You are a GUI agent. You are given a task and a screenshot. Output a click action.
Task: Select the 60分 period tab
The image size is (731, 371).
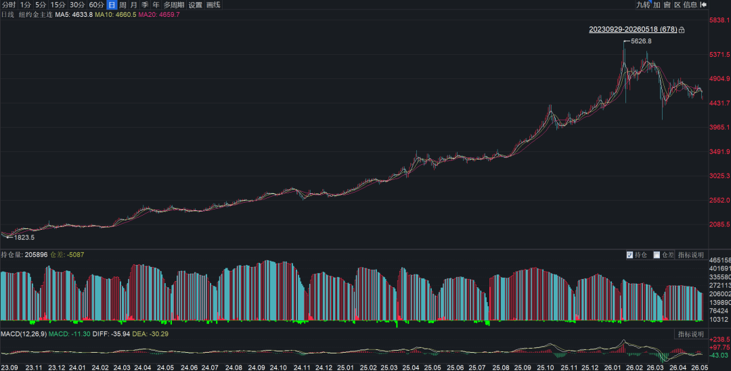click(96, 5)
